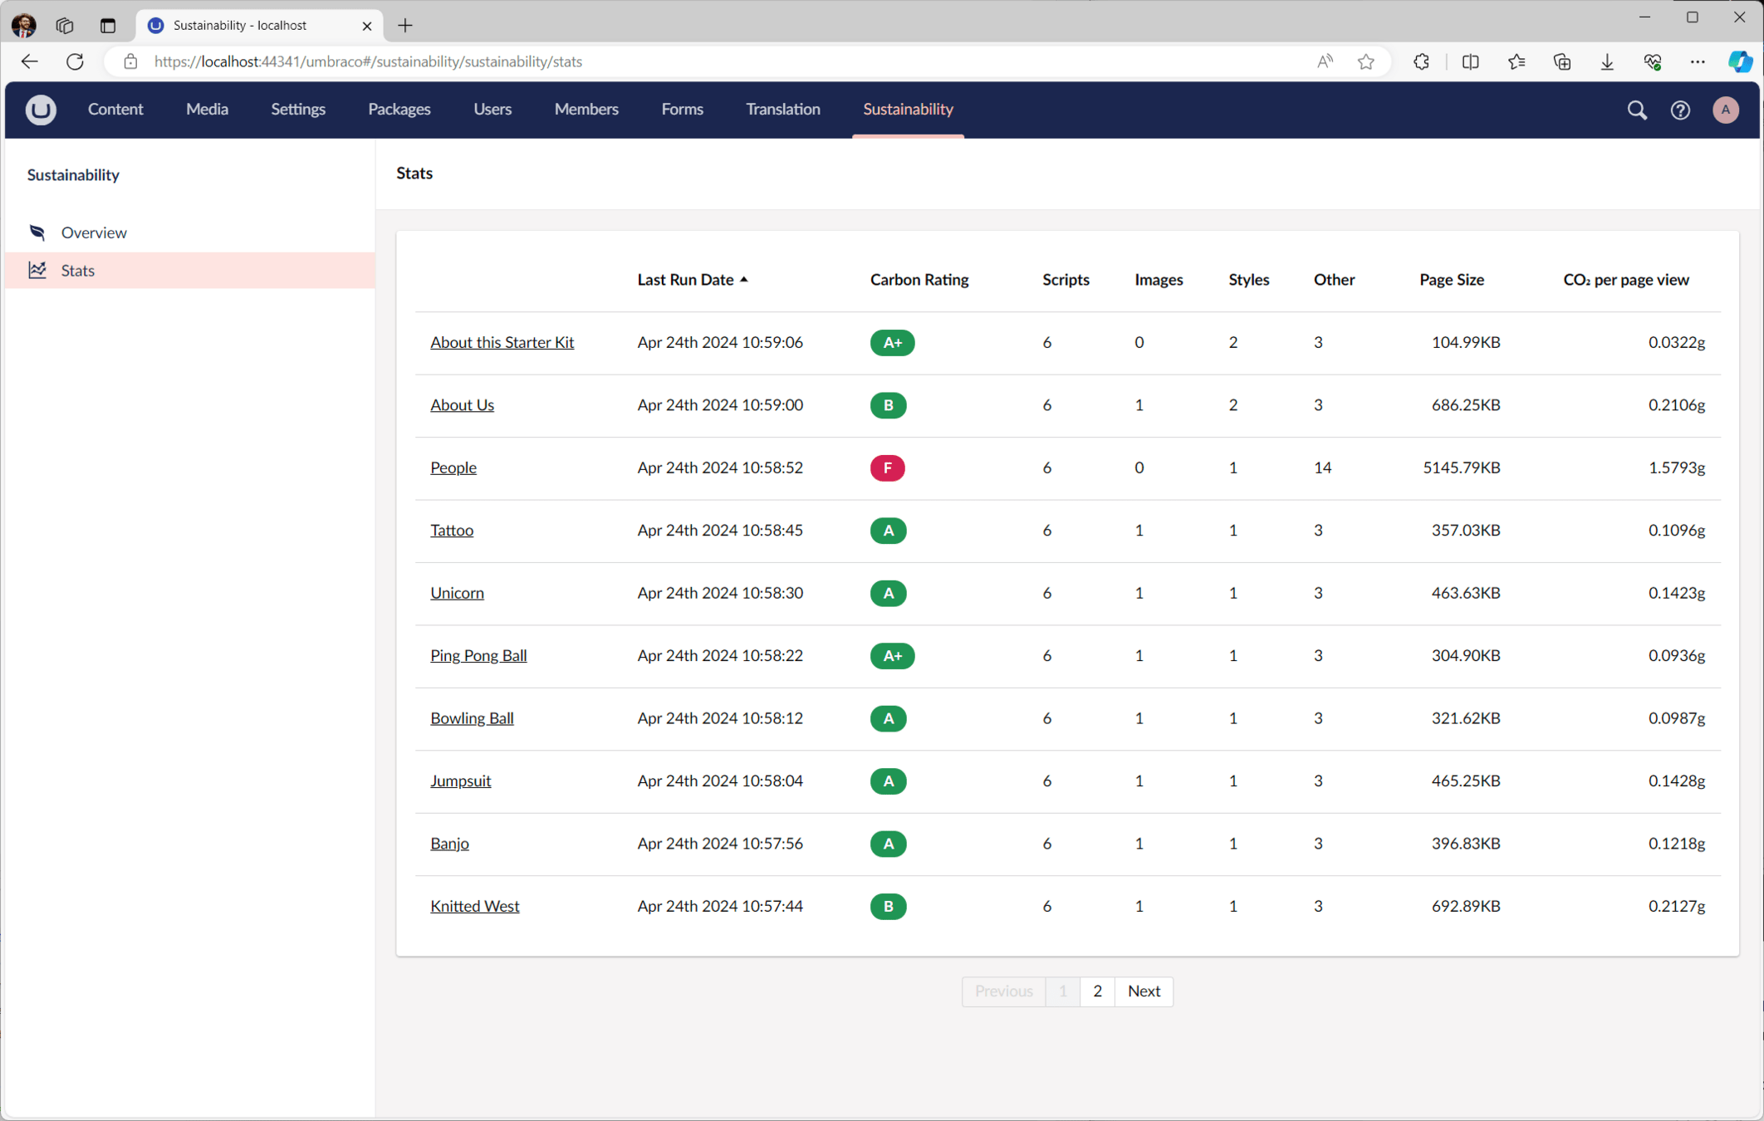This screenshot has height=1121, width=1764.
Task: Open browser settings and more menu
Action: click(x=1697, y=61)
